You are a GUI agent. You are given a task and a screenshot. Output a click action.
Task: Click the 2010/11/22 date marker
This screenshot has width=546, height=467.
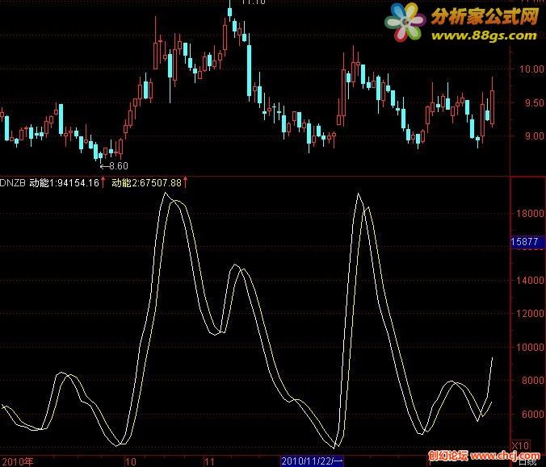(x=312, y=461)
